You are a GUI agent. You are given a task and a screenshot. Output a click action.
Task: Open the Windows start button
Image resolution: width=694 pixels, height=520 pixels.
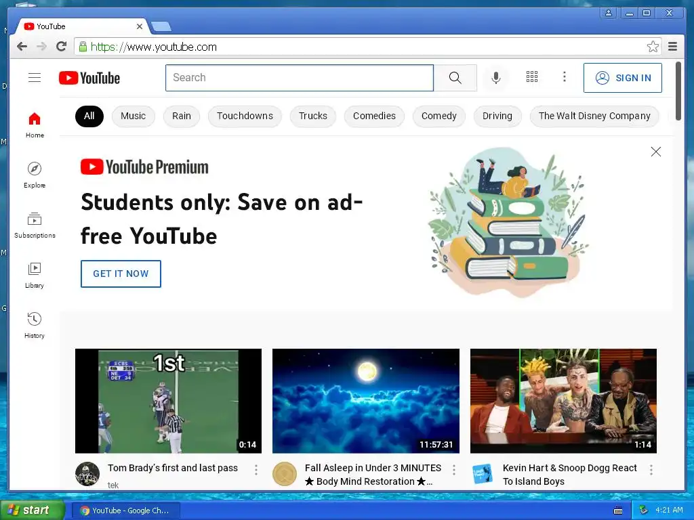pyautogui.click(x=33, y=511)
